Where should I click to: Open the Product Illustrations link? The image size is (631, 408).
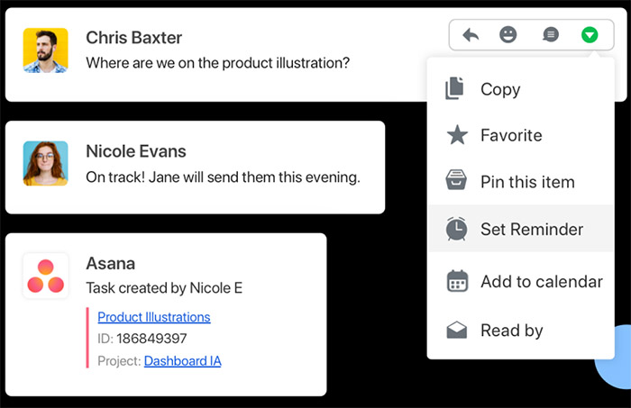153,317
